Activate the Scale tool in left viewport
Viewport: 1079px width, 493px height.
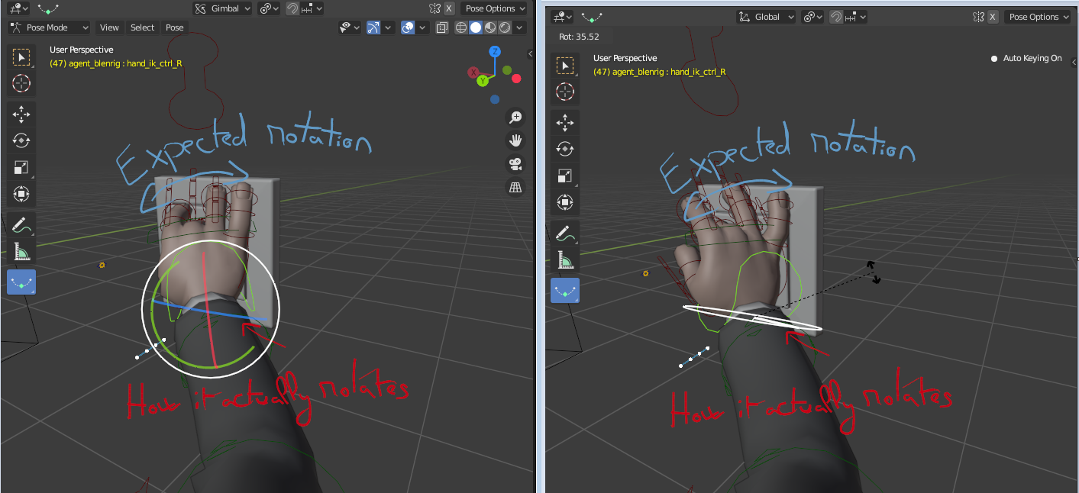(x=21, y=167)
